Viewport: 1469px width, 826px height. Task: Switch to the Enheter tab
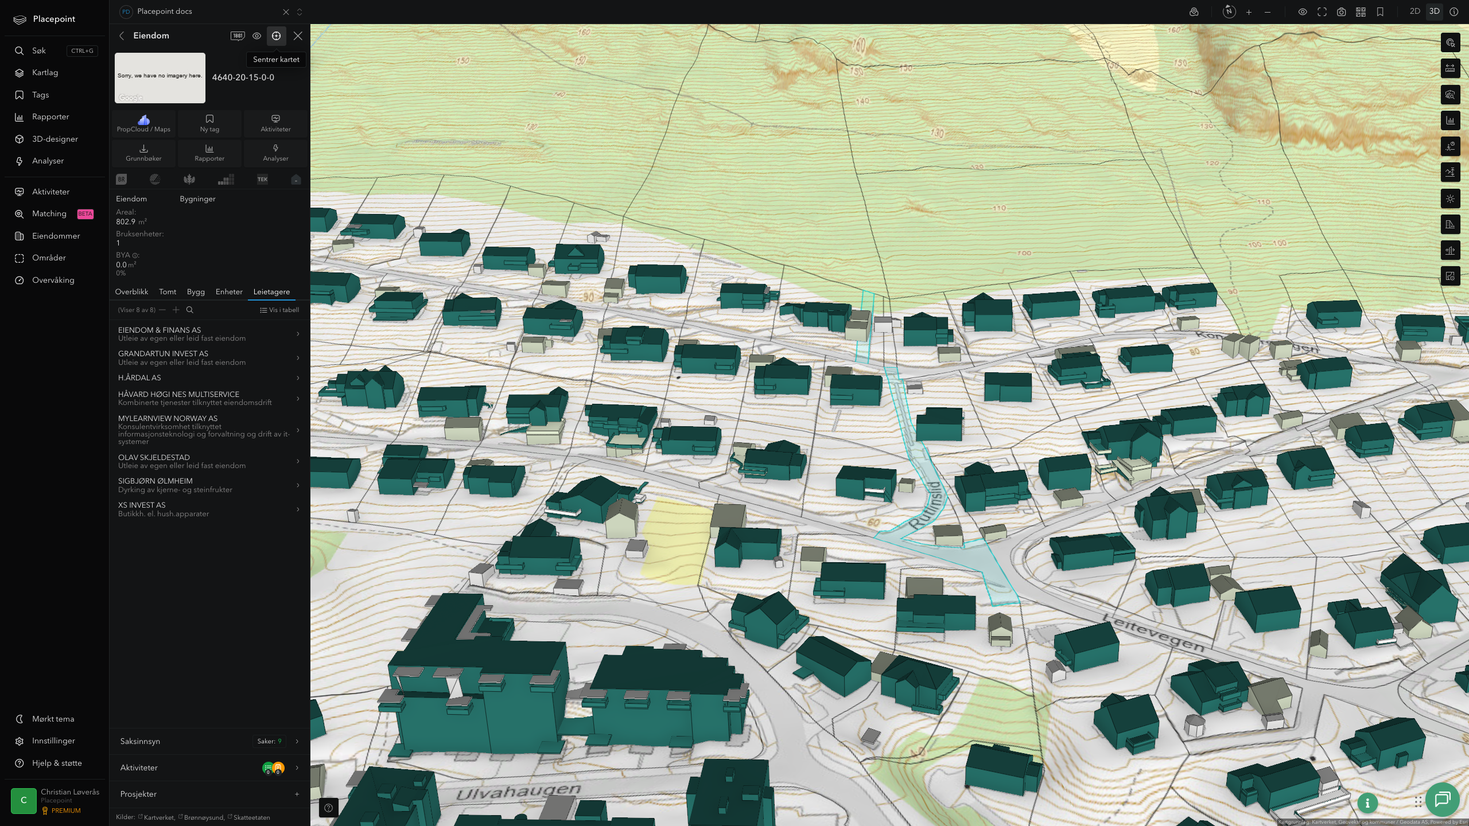tap(229, 291)
